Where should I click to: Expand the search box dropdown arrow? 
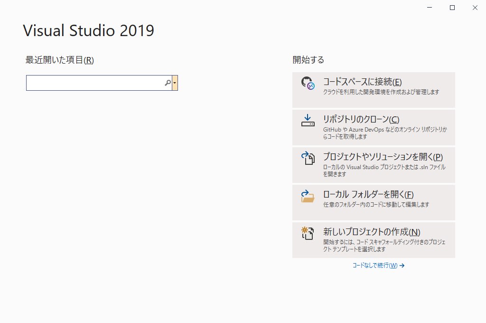click(175, 83)
